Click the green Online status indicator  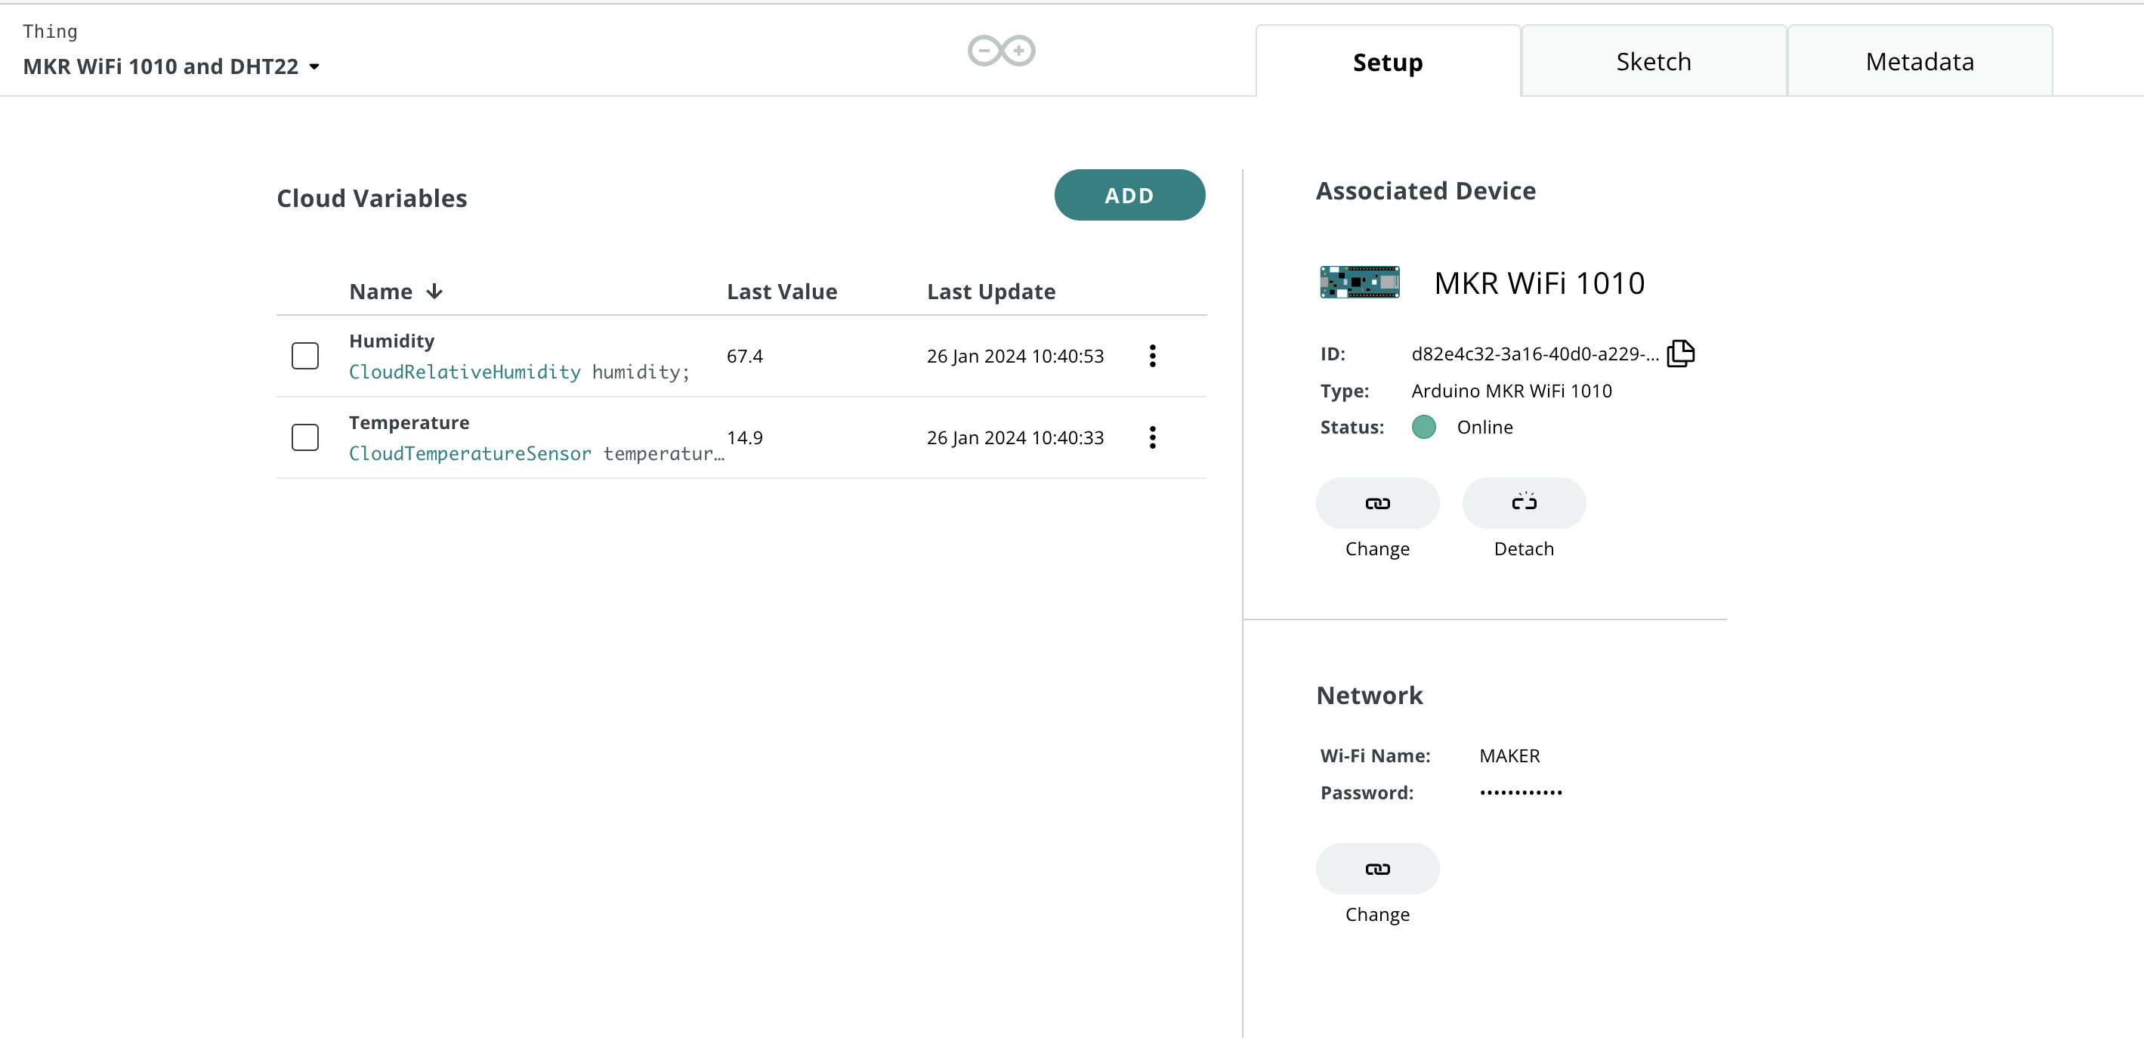1423,427
